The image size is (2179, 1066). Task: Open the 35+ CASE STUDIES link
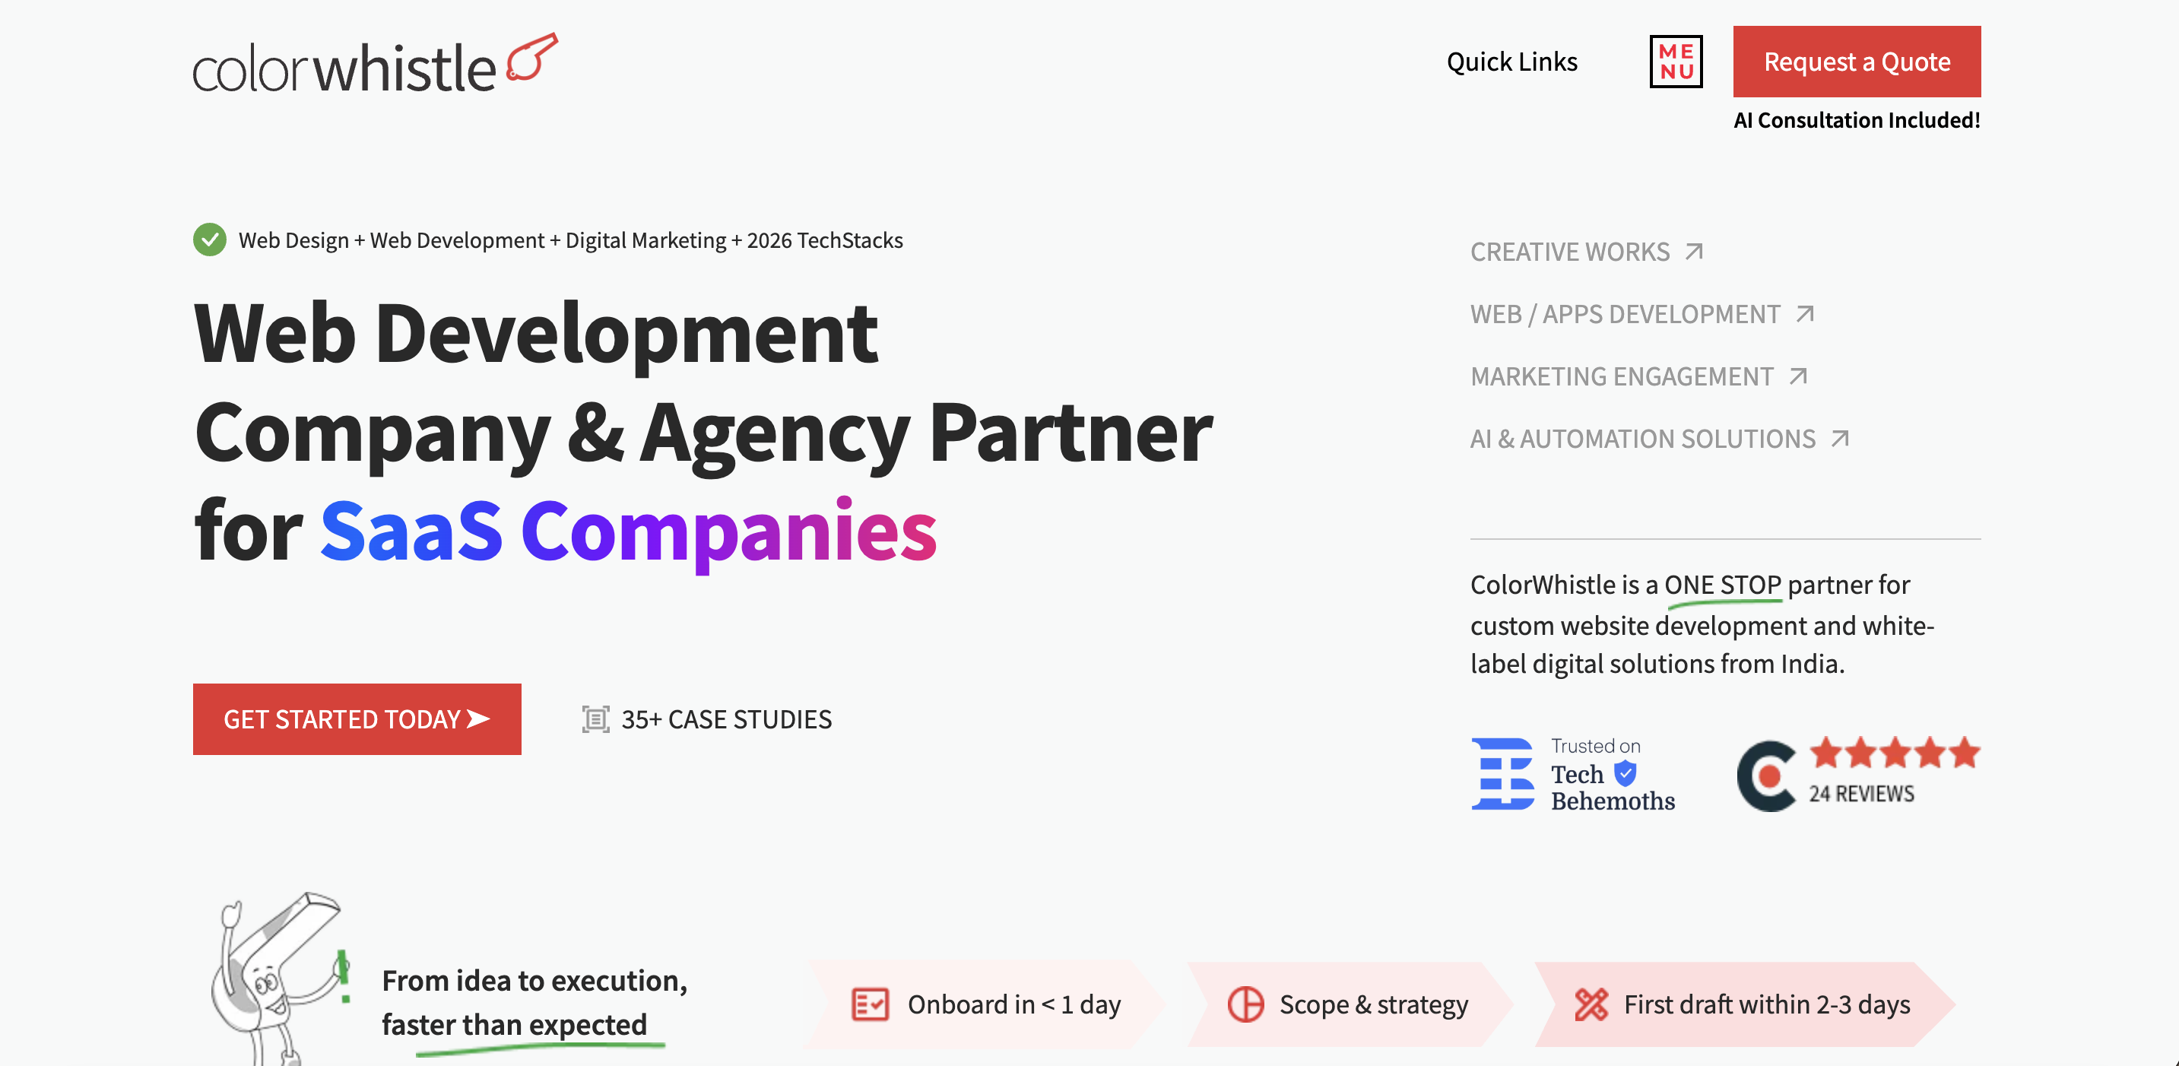727,719
